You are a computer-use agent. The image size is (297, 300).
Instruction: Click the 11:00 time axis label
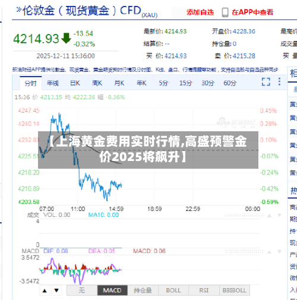[x=78, y=209]
